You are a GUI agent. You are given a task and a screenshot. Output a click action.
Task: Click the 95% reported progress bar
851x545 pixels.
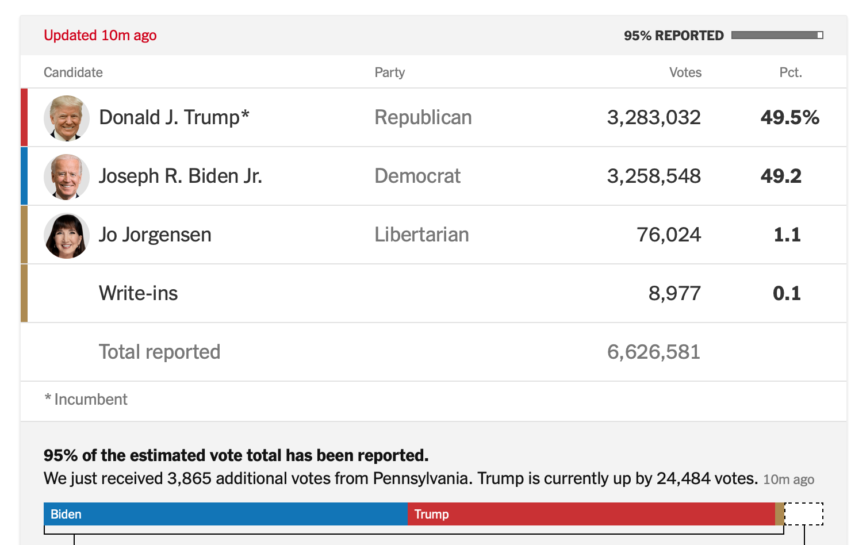777,35
